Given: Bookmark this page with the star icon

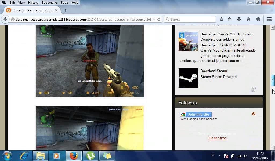Looking at the screenshot, I should 222,19.
